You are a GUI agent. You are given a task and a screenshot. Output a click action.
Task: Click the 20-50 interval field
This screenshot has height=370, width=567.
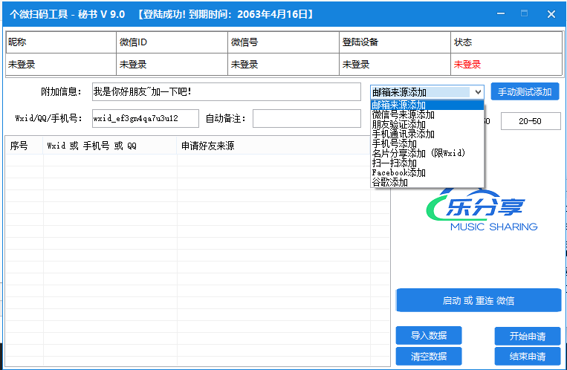tap(530, 121)
